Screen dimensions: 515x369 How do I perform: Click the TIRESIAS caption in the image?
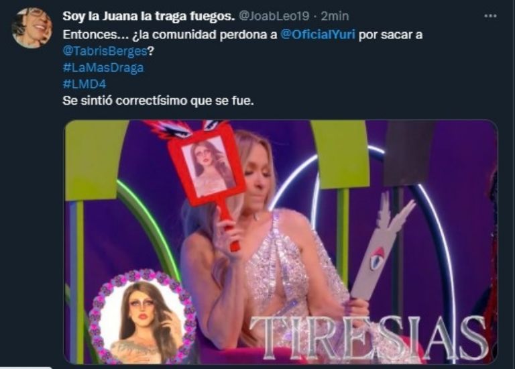368,337
